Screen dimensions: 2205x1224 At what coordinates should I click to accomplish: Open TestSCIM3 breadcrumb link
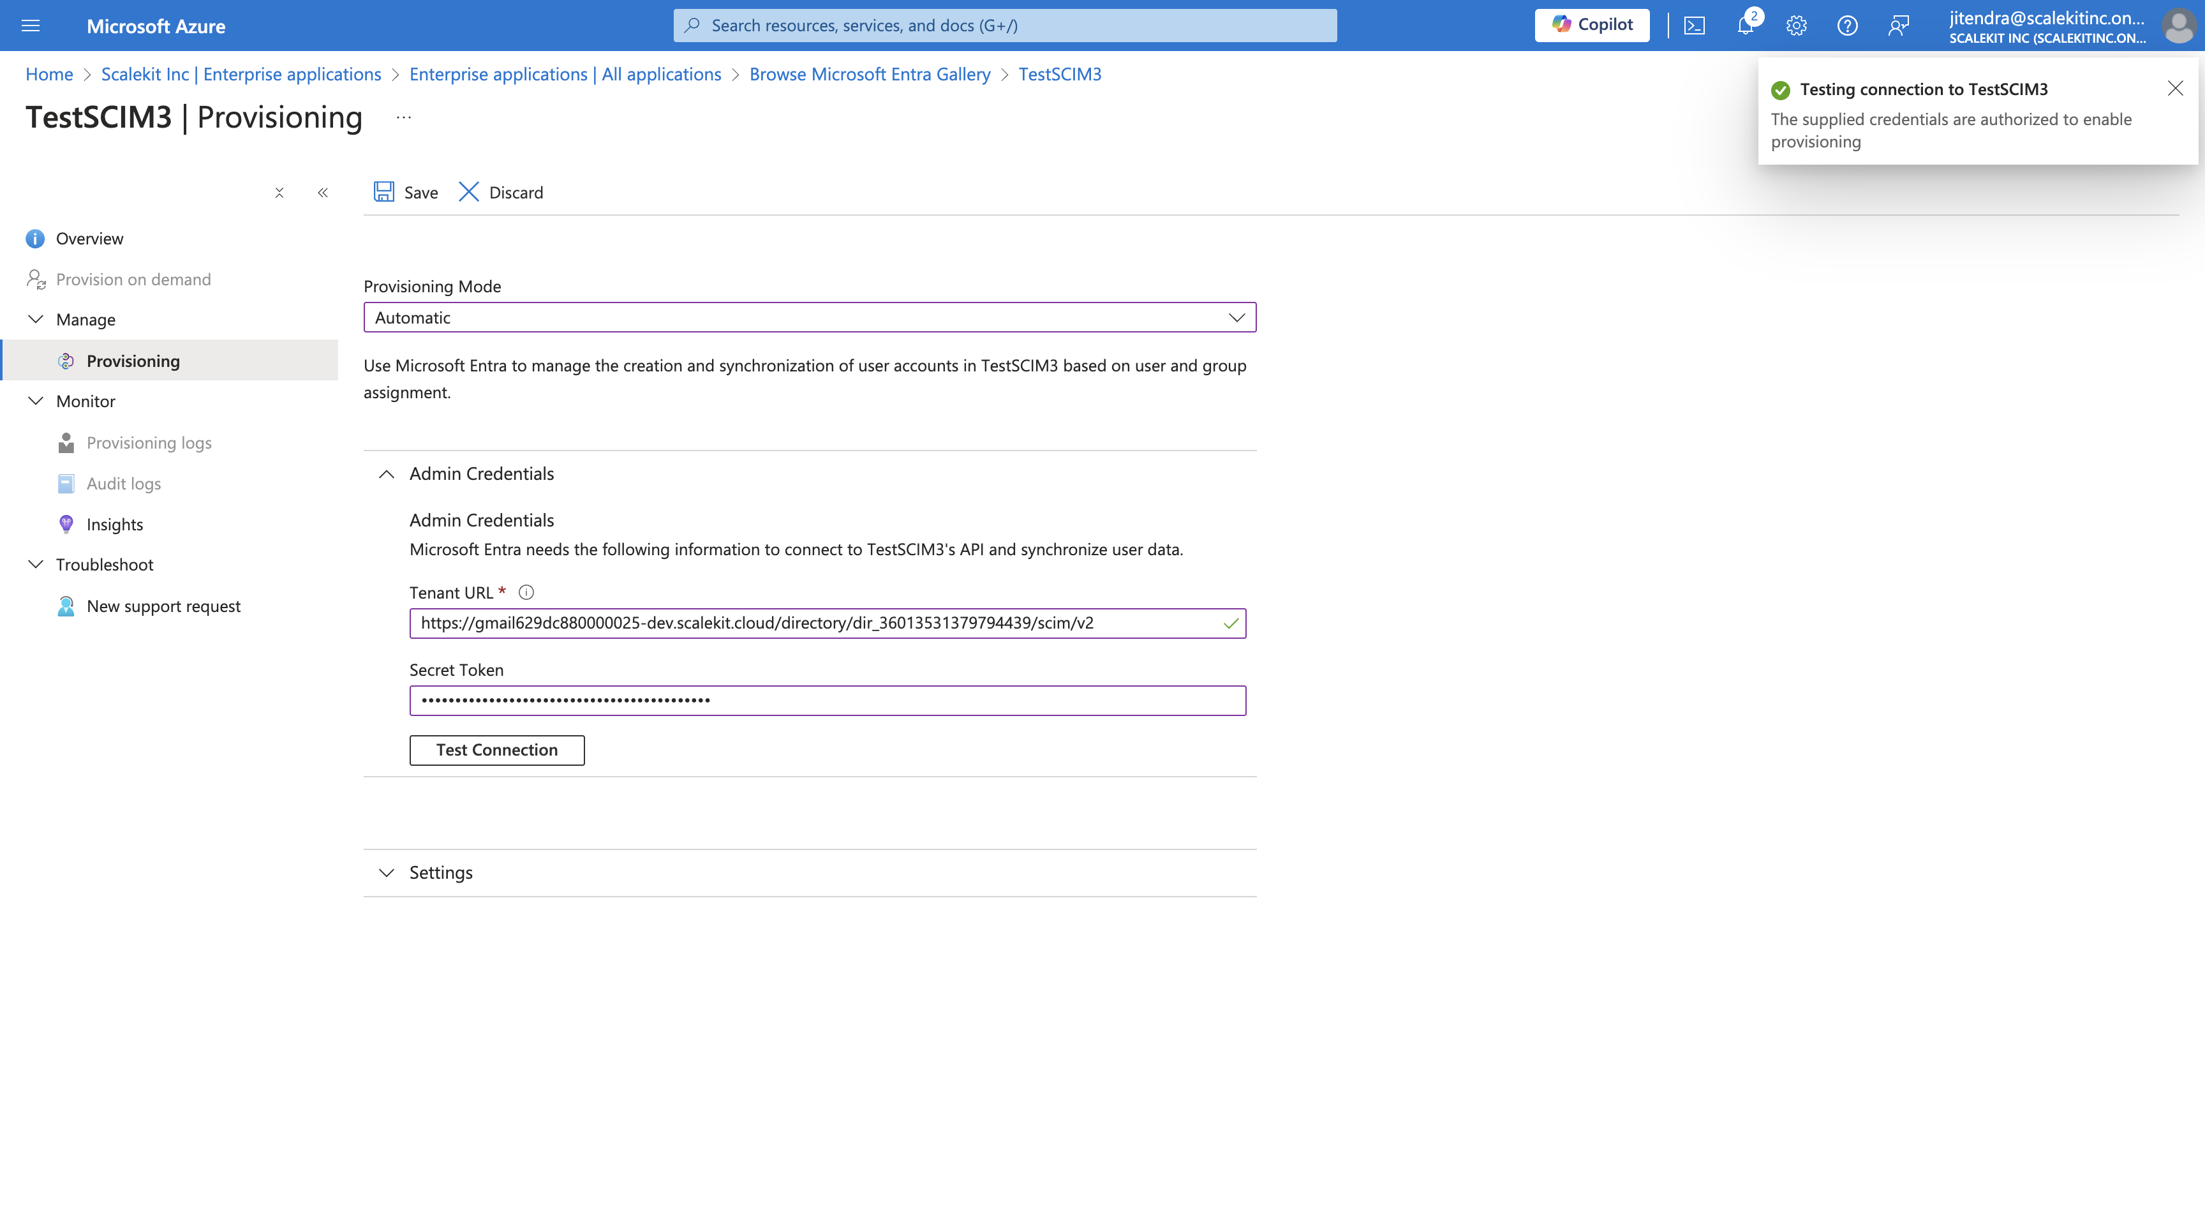tap(1060, 75)
